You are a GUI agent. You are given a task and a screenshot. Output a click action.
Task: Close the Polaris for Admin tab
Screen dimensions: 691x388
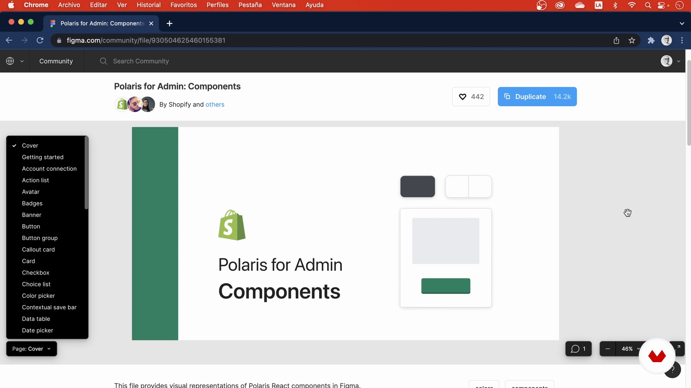point(151,23)
